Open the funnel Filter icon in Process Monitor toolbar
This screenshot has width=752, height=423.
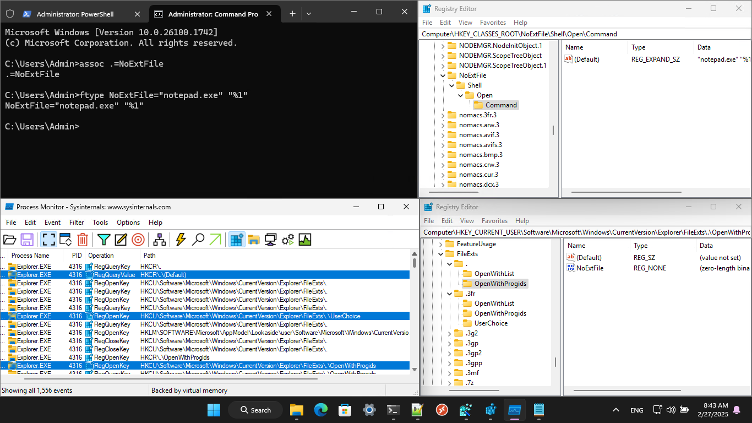103,240
